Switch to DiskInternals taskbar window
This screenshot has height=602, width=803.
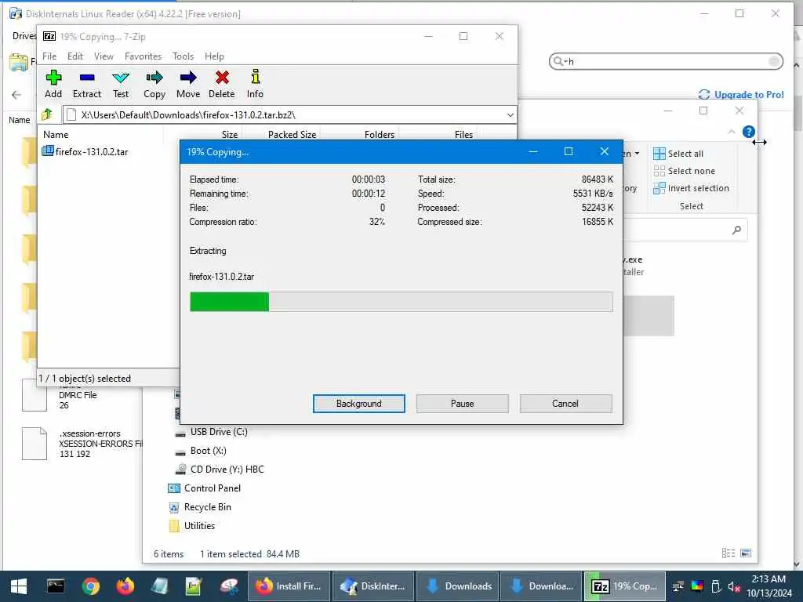coord(373,586)
